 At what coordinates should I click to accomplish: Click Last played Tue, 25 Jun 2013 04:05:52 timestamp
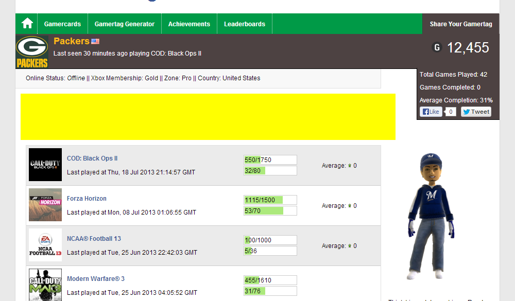click(x=132, y=292)
